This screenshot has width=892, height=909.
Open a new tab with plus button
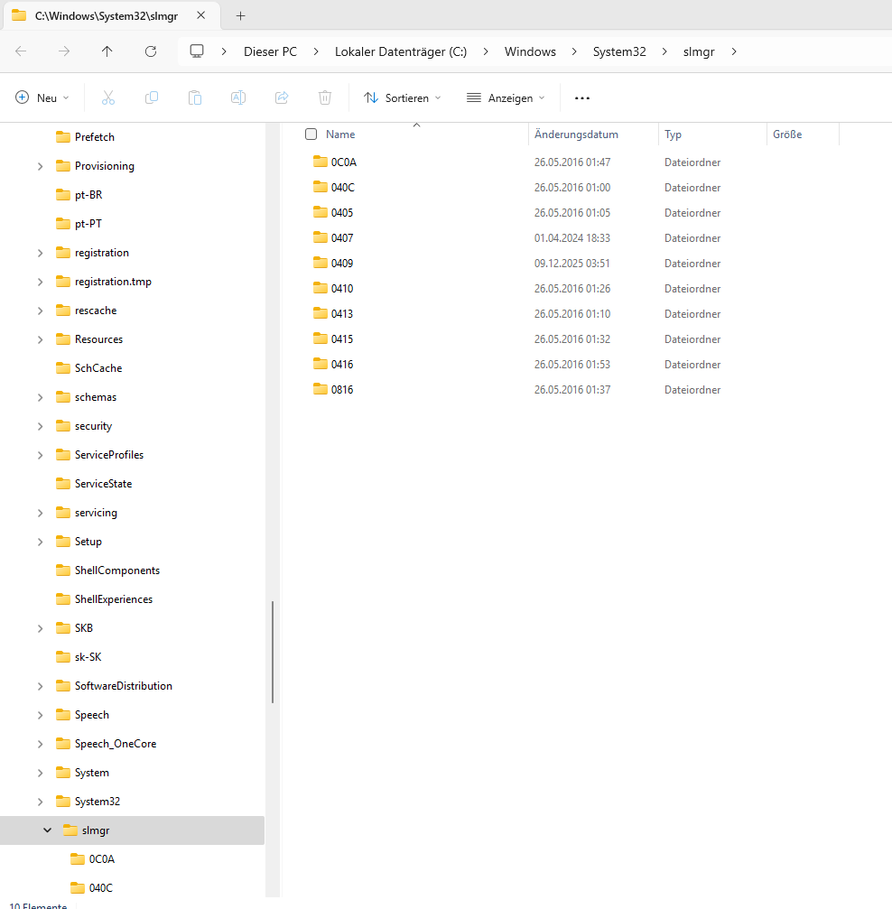click(241, 15)
